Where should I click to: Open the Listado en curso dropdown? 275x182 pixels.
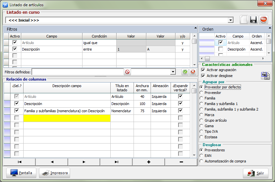pyautogui.click(x=230, y=20)
